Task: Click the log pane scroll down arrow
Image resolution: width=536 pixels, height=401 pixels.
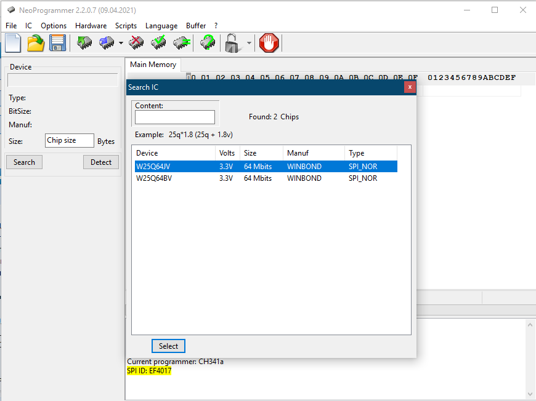Action: [x=530, y=394]
